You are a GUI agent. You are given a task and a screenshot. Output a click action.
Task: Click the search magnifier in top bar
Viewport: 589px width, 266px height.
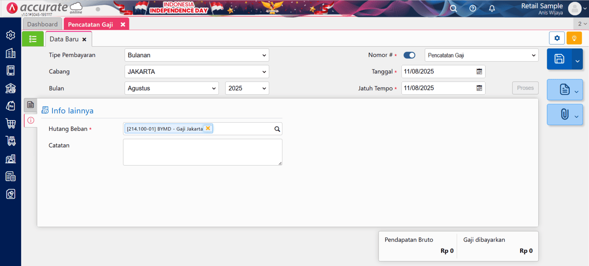[x=454, y=9]
